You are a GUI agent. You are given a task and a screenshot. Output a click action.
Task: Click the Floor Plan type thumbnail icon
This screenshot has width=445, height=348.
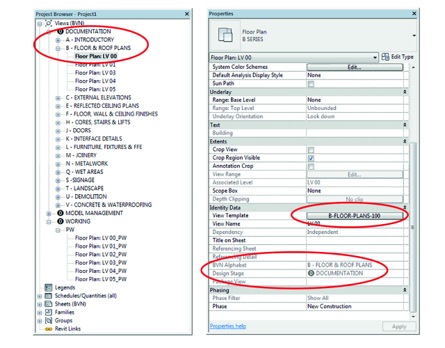(225, 35)
